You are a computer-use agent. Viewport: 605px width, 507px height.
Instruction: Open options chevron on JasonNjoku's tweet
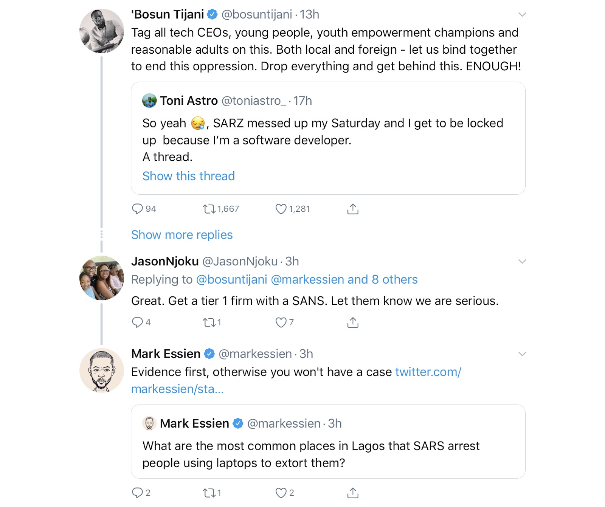522,262
